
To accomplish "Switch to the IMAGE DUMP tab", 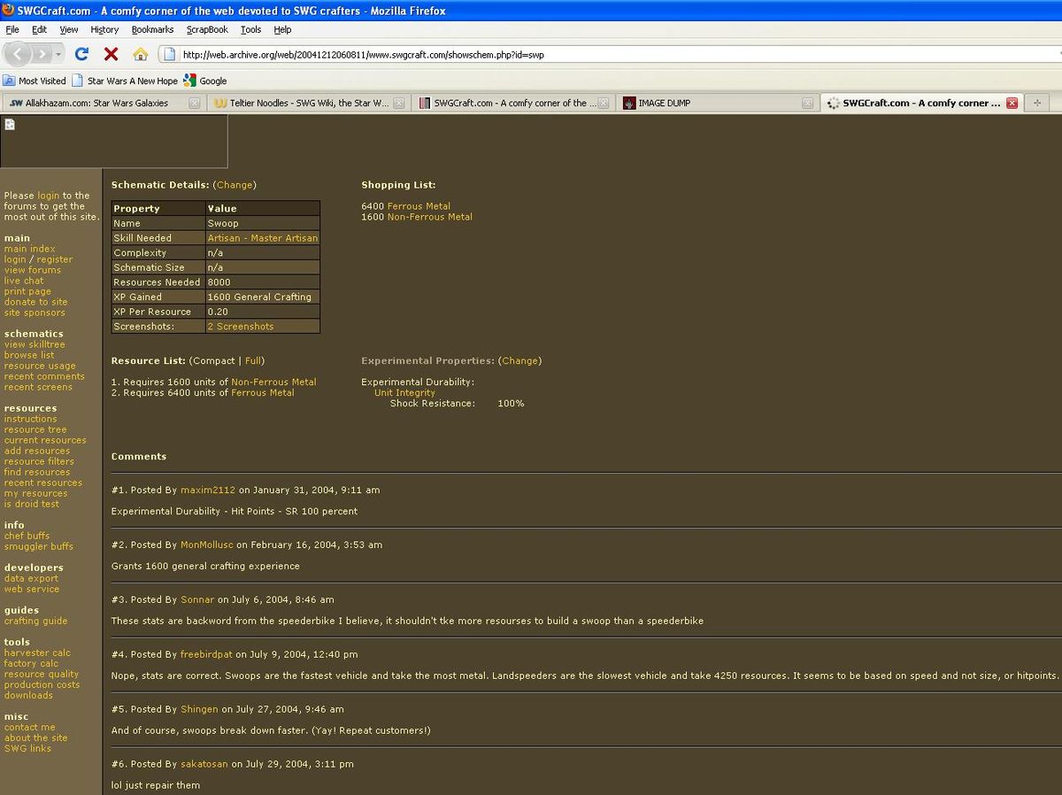I will (664, 103).
